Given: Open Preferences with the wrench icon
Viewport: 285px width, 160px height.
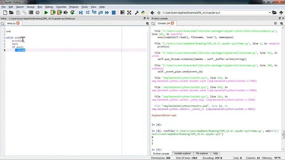Looking at the screenshot, I should pos(137,12).
